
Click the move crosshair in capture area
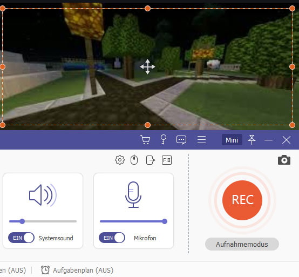pos(147,67)
